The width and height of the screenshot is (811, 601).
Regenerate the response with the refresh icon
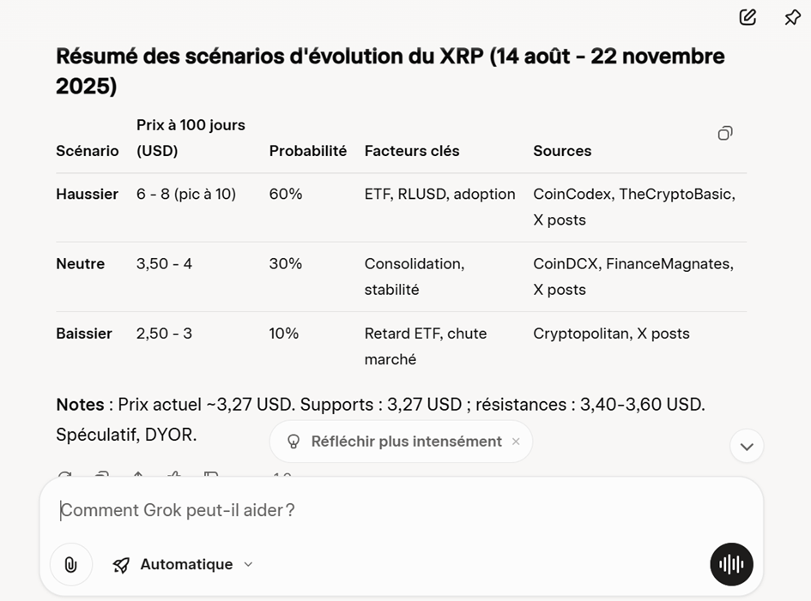coord(64,476)
